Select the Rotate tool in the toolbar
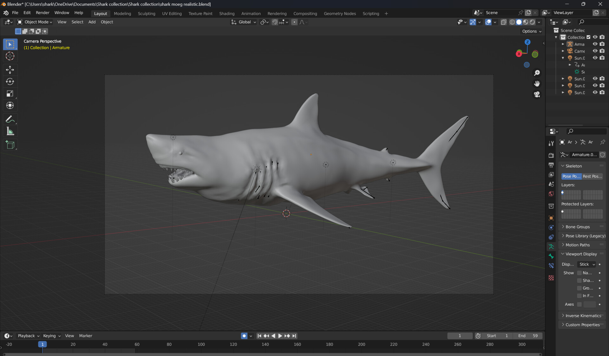 [10, 81]
